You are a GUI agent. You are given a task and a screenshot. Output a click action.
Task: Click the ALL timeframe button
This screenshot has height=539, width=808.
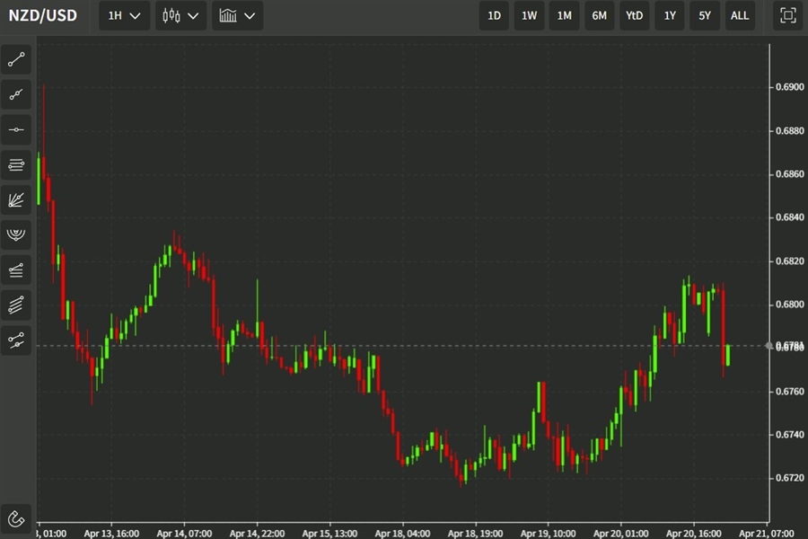click(x=740, y=15)
